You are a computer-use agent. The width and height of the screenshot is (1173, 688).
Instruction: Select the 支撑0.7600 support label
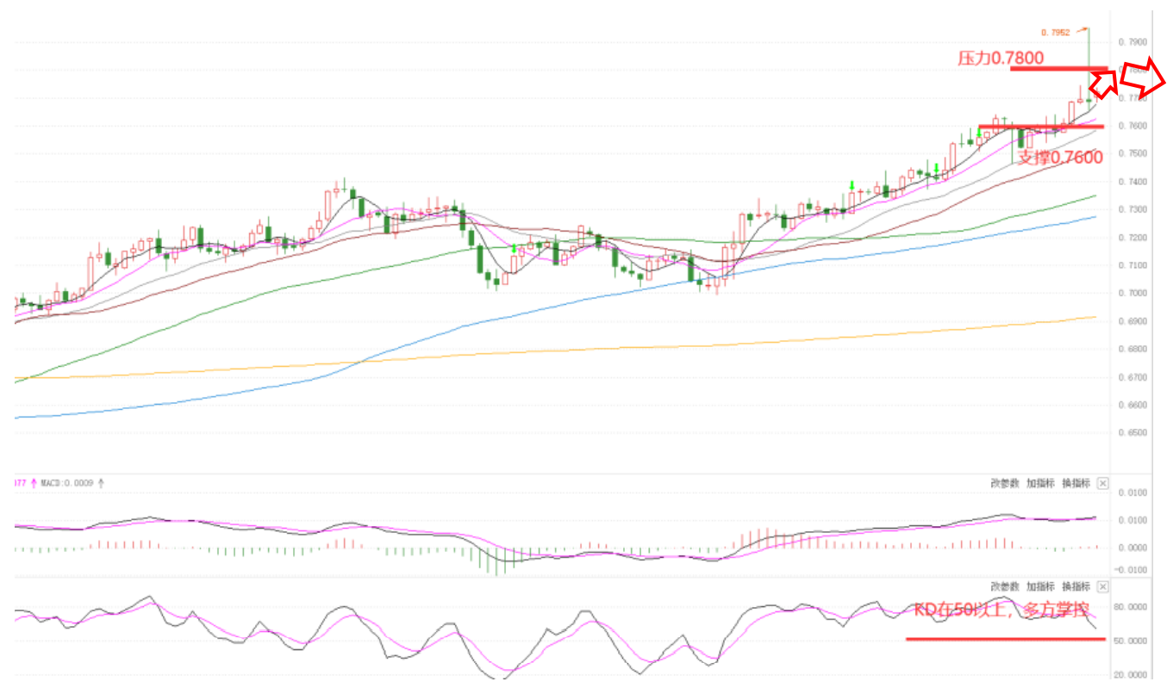(x=1060, y=157)
